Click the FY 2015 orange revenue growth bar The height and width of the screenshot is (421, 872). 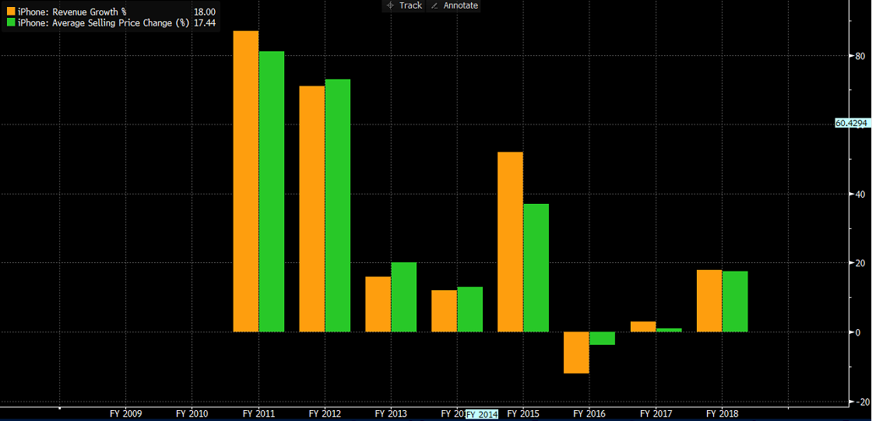tap(511, 242)
